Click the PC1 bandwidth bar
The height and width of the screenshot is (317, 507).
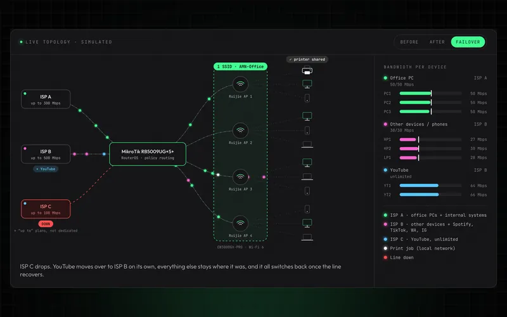pos(430,93)
